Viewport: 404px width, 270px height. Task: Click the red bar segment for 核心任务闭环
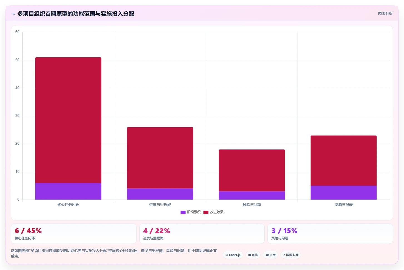coord(68,120)
